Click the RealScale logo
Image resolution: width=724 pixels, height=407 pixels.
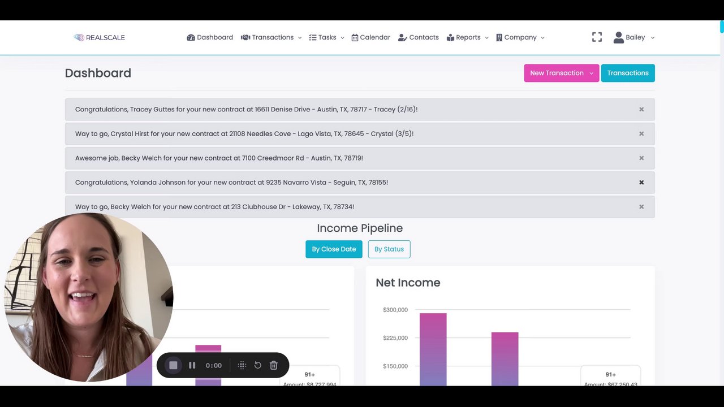tap(99, 37)
